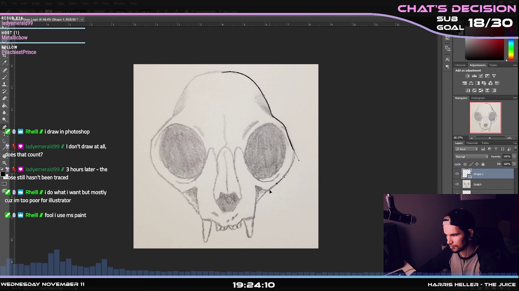This screenshot has width=519, height=291.
Task: Add a Levels adjustment
Action: (474, 76)
